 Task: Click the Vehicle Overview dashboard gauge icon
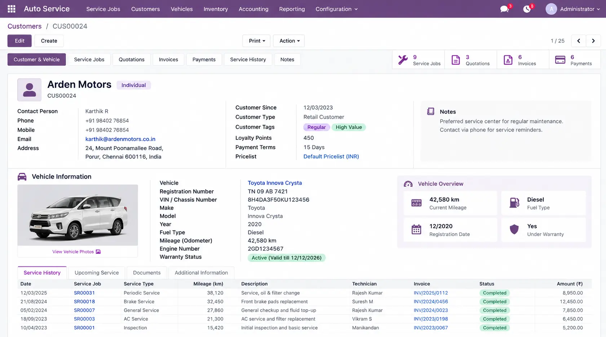[x=408, y=184]
